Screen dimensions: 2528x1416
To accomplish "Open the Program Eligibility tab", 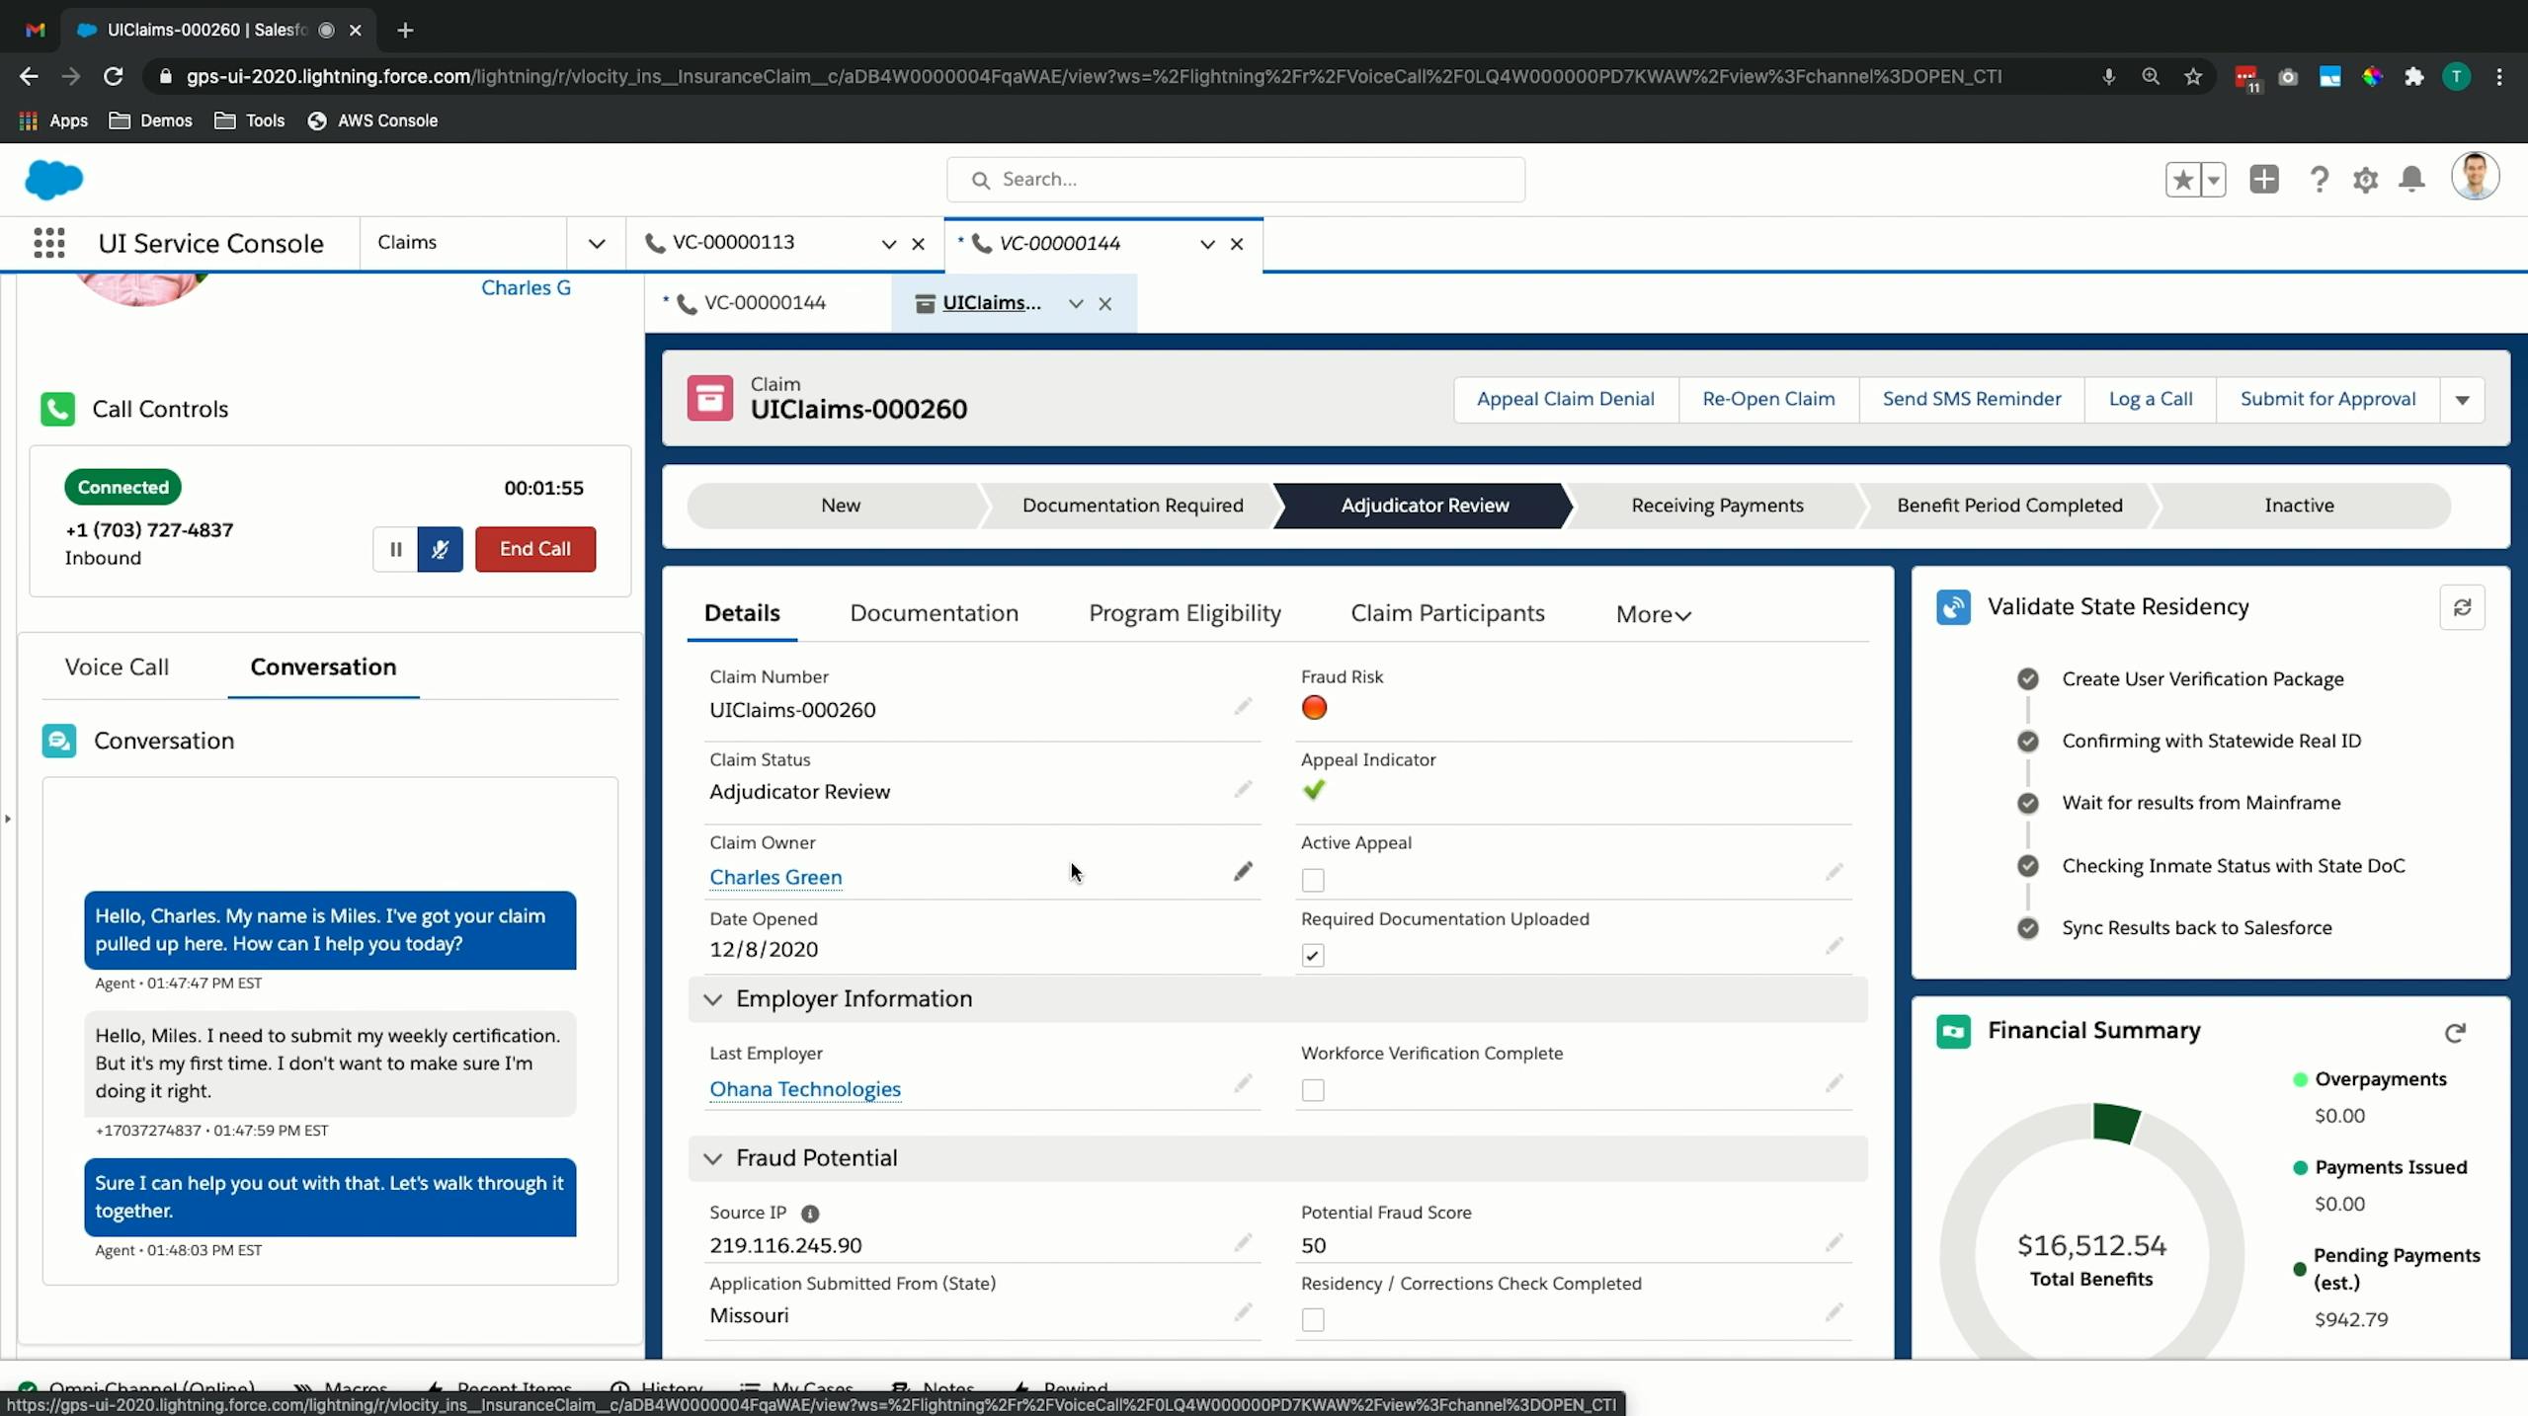I will tap(1184, 613).
